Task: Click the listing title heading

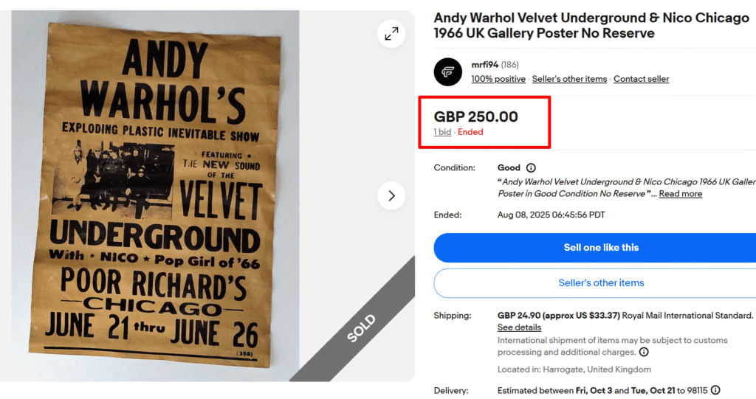Action: [591, 26]
